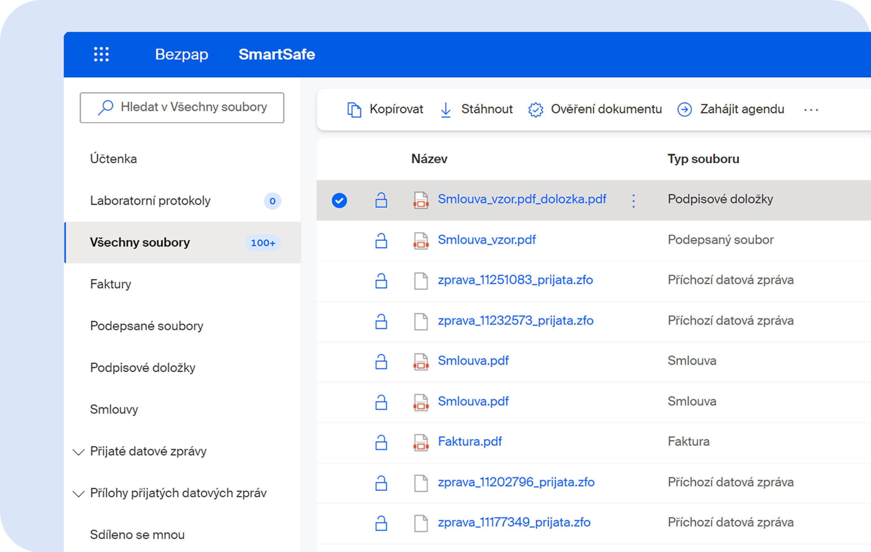Click lock icon of Faktura.pdf row
Viewport: 871px width, 552px height.
[381, 442]
